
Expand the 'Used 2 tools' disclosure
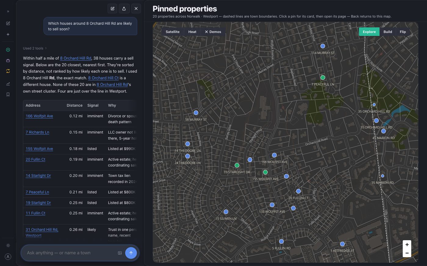point(35,48)
